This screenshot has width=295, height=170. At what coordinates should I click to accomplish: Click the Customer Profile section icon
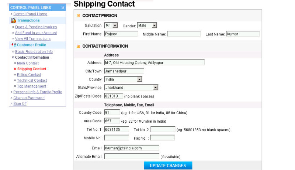(14, 45)
